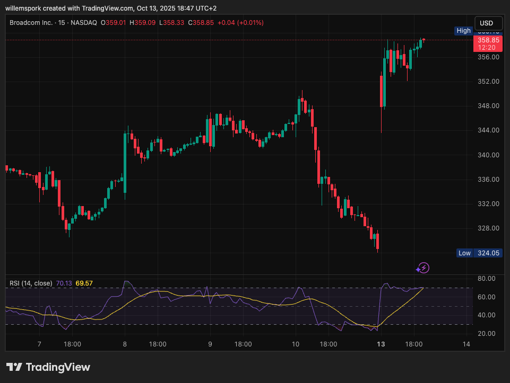The width and height of the screenshot is (510, 383).
Task: Click the yellow RSI average value 69.57
Action: pos(84,283)
